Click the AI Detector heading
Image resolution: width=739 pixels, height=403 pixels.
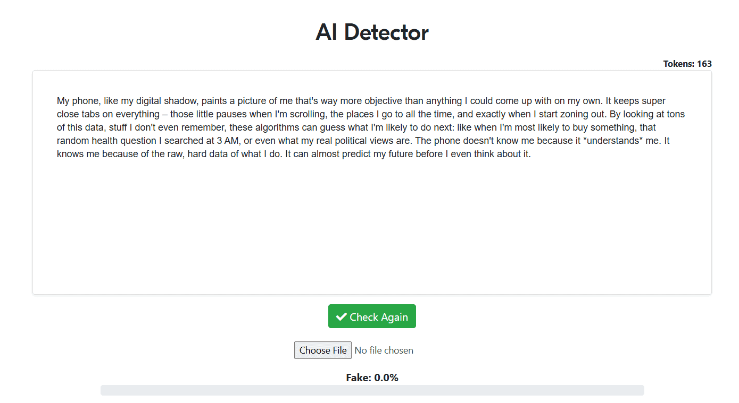coord(372,32)
